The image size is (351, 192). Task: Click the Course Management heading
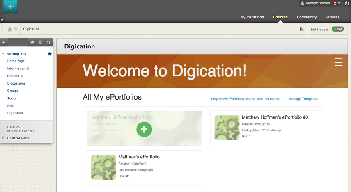21,129
